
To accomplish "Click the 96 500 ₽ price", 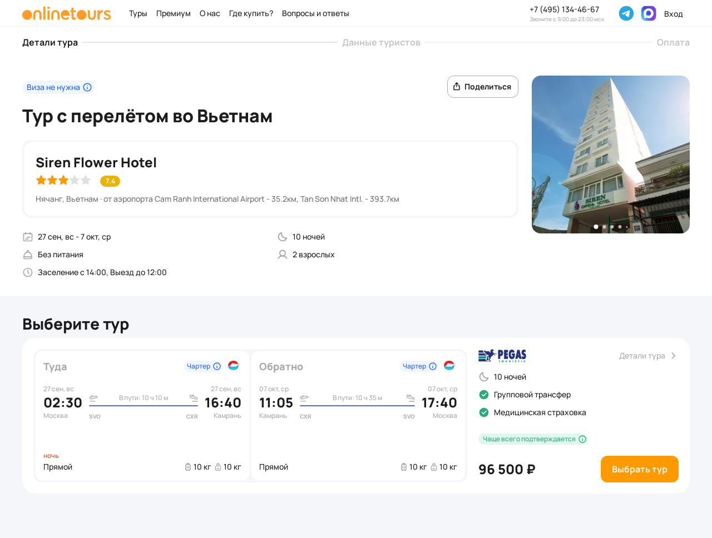I will (507, 470).
